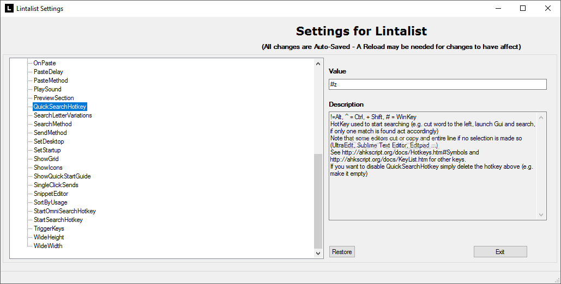561x284 pixels.
Task: Select PasteDelay in the settings tree
Action: pyautogui.click(x=49, y=72)
